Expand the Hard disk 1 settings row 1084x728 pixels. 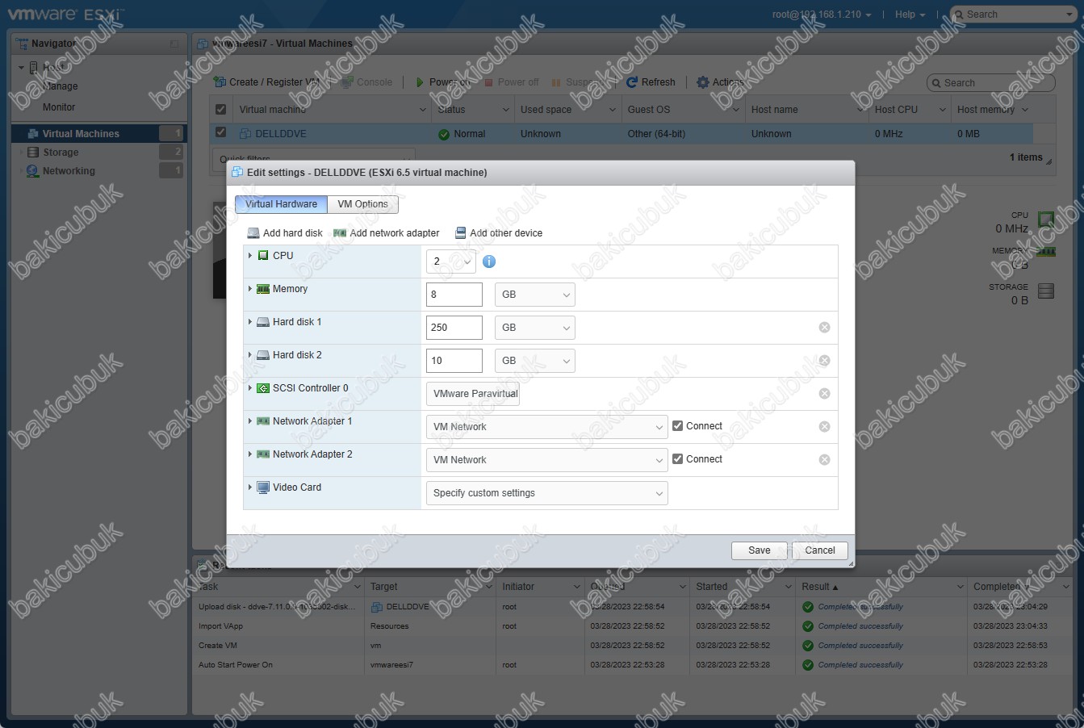pos(250,322)
